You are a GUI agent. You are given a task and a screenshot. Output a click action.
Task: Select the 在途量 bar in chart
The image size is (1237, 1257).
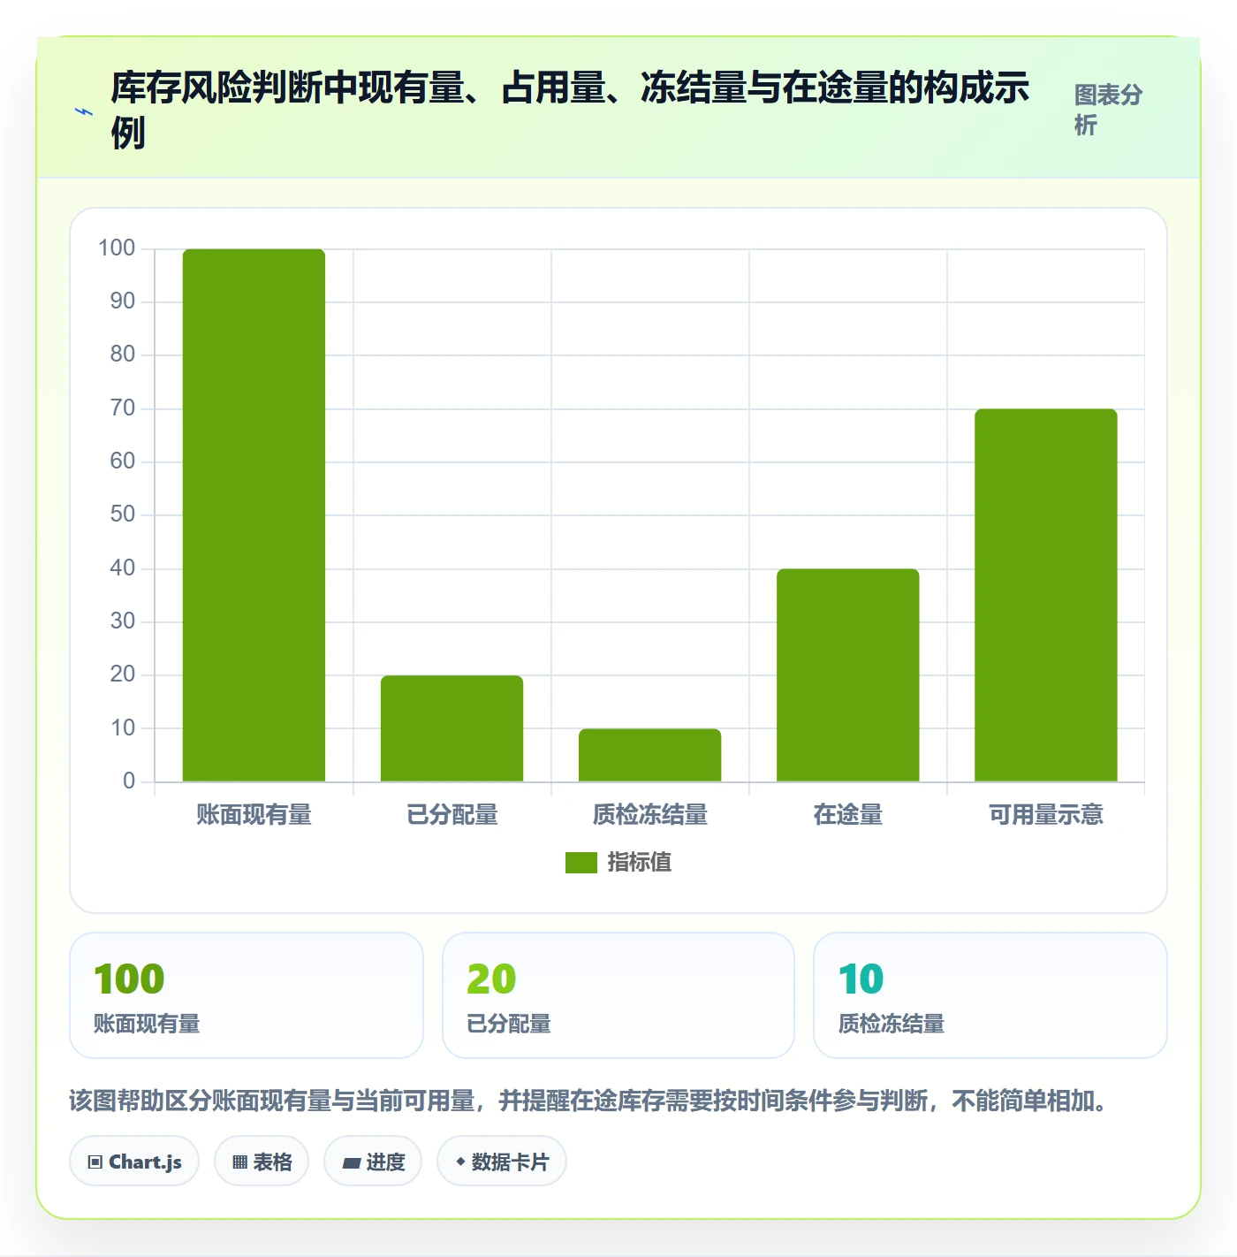(x=847, y=675)
